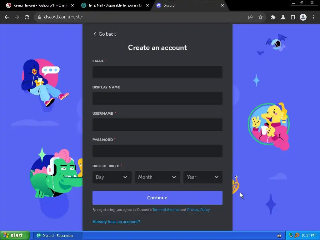Click Already have an account link
The image size is (320, 240).
[116, 222]
